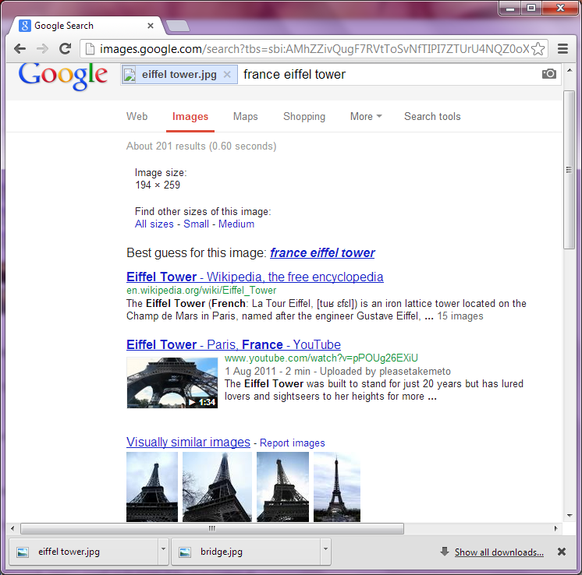
Task: Open the third similar Eiffel Tower image
Action: pyautogui.click(x=282, y=487)
